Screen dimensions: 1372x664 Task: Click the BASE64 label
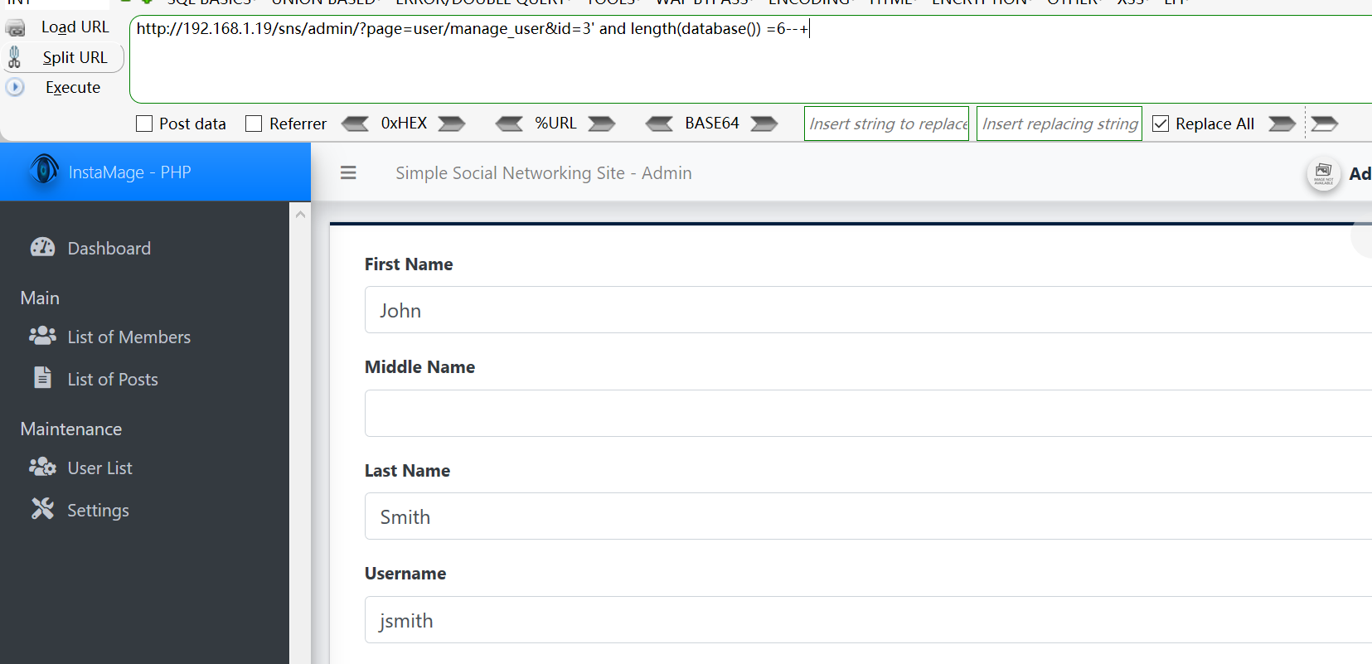[711, 123]
